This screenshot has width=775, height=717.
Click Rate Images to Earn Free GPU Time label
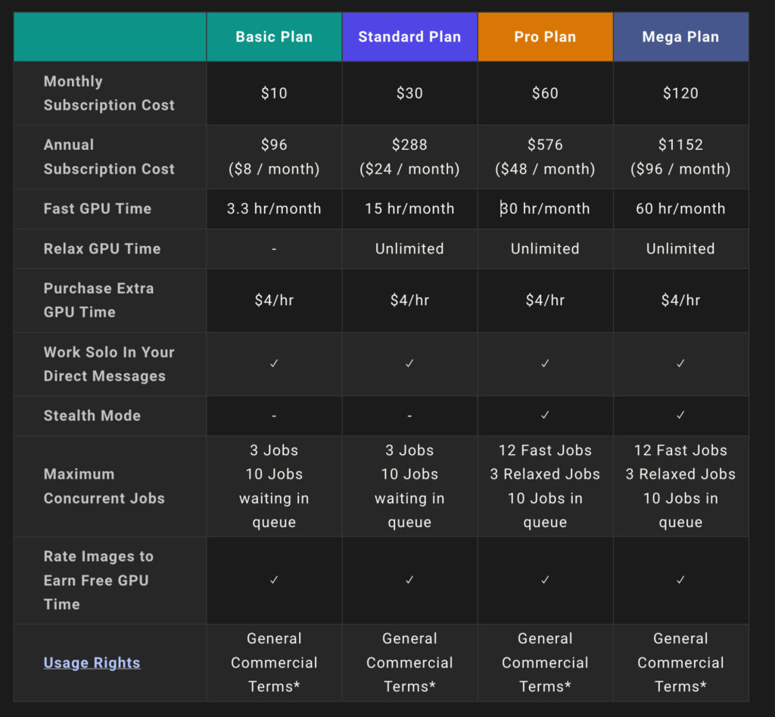(x=99, y=580)
